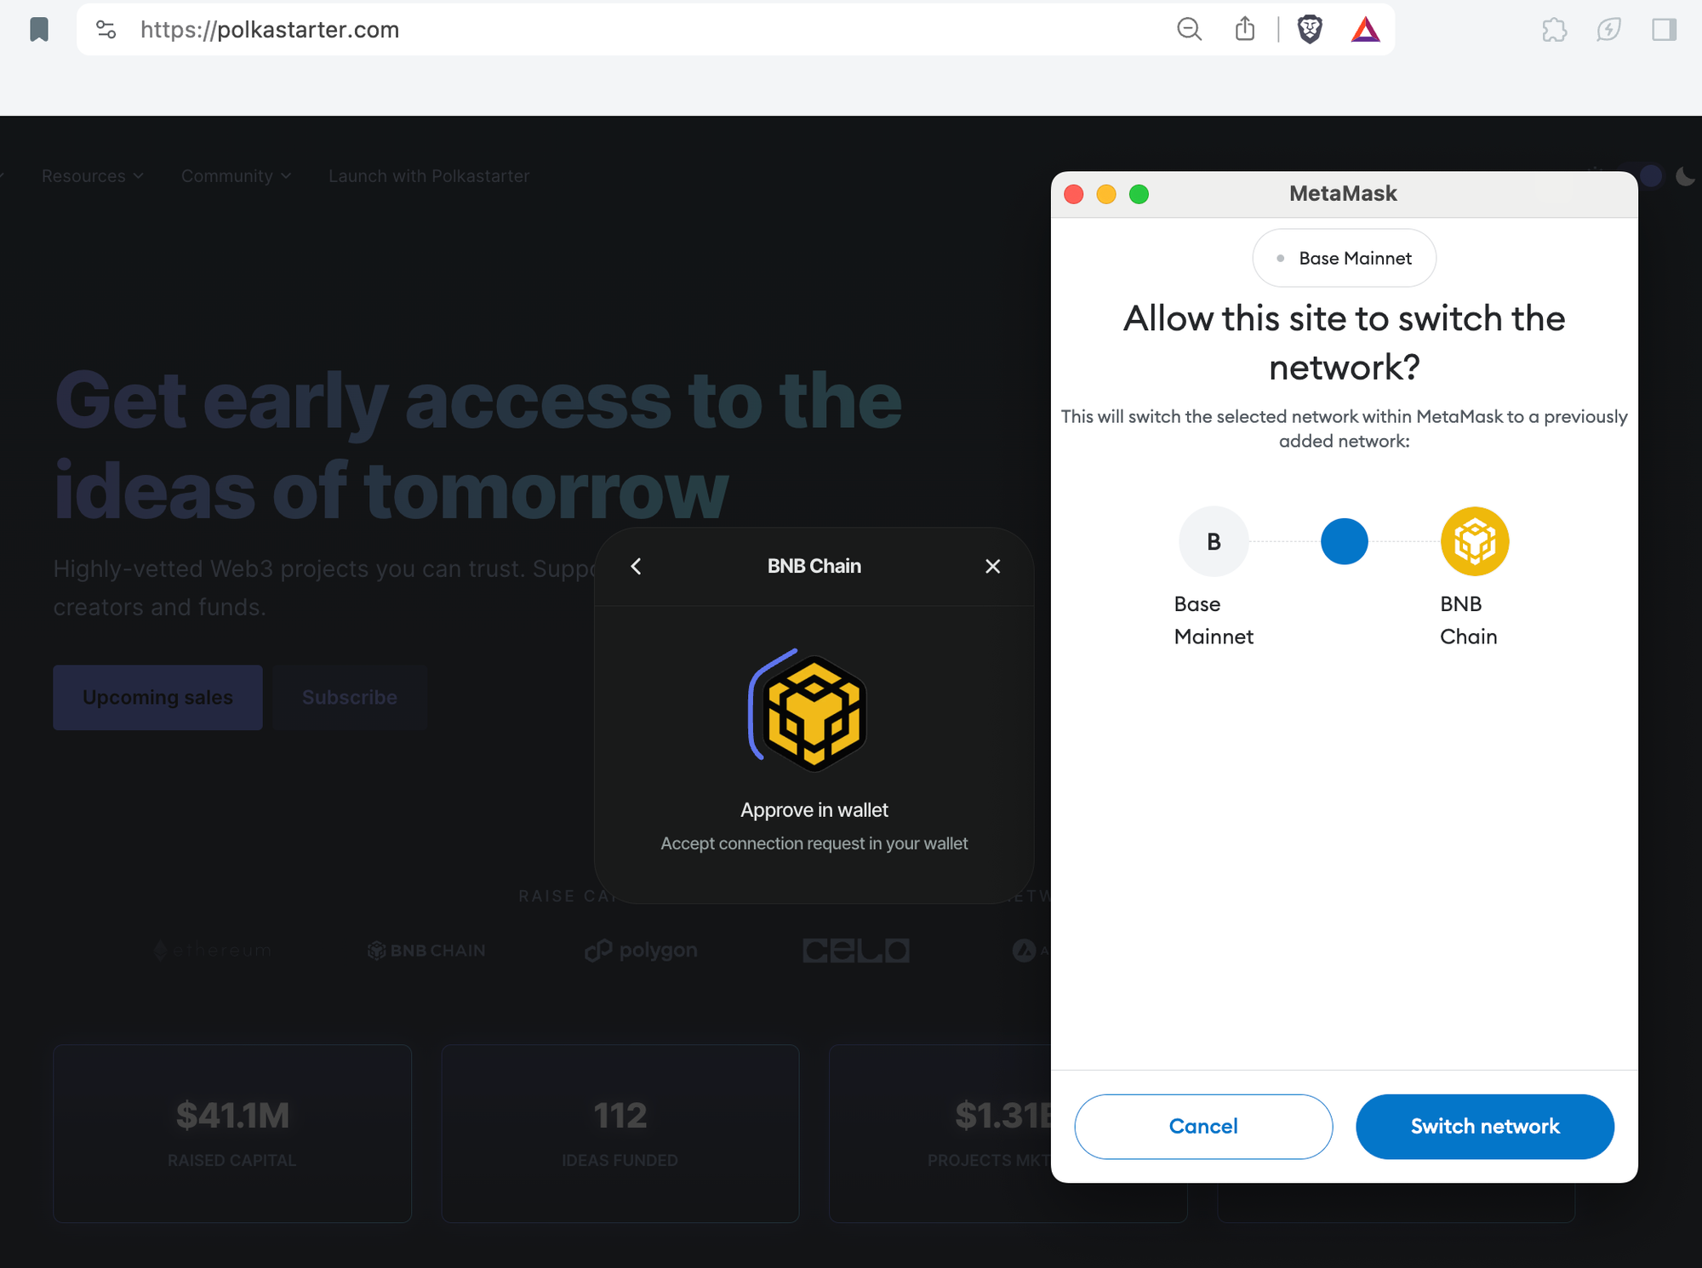The width and height of the screenshot is (1702, 1268).
Task: Open the Base Mainnet network selector
Action: [x=1344, y=258]
